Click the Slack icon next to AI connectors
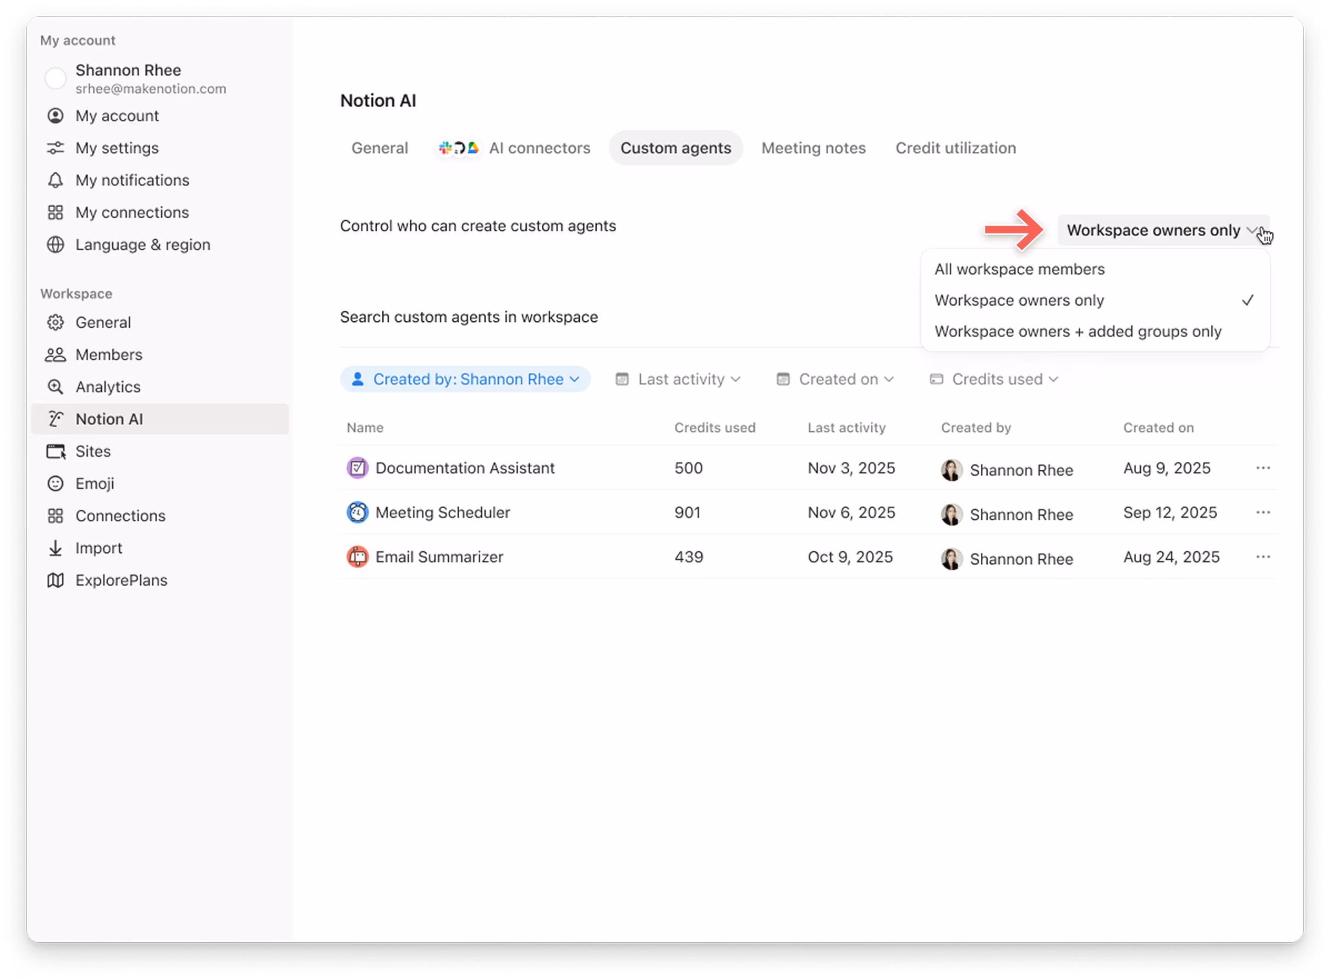Viewport: 1330px width, 979px height. [445, 148]
